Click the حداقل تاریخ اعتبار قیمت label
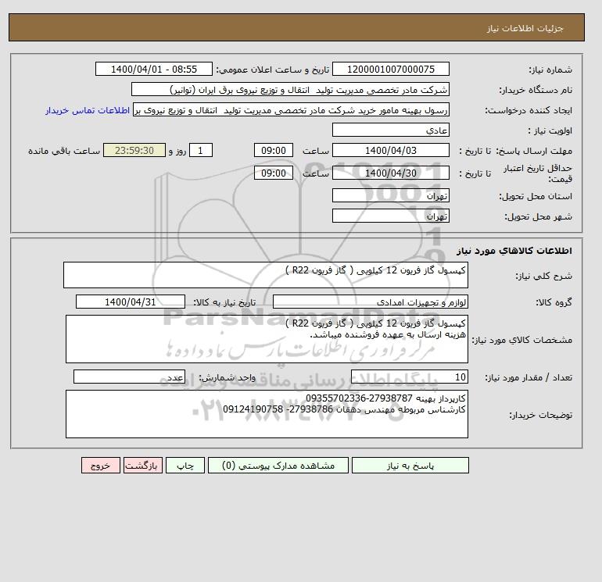Viewport: 602px width, 582px height. pyautogui.click(x=538, y=173)
